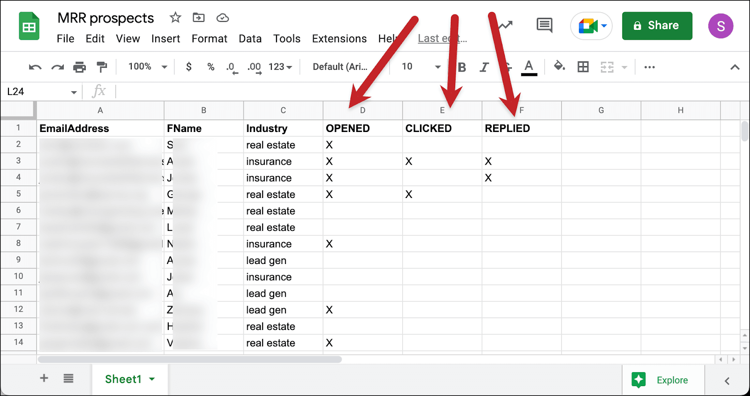Open Name box dropdown arrow
Viewport: 750px width, 396px height.
[x=74, y=92]
